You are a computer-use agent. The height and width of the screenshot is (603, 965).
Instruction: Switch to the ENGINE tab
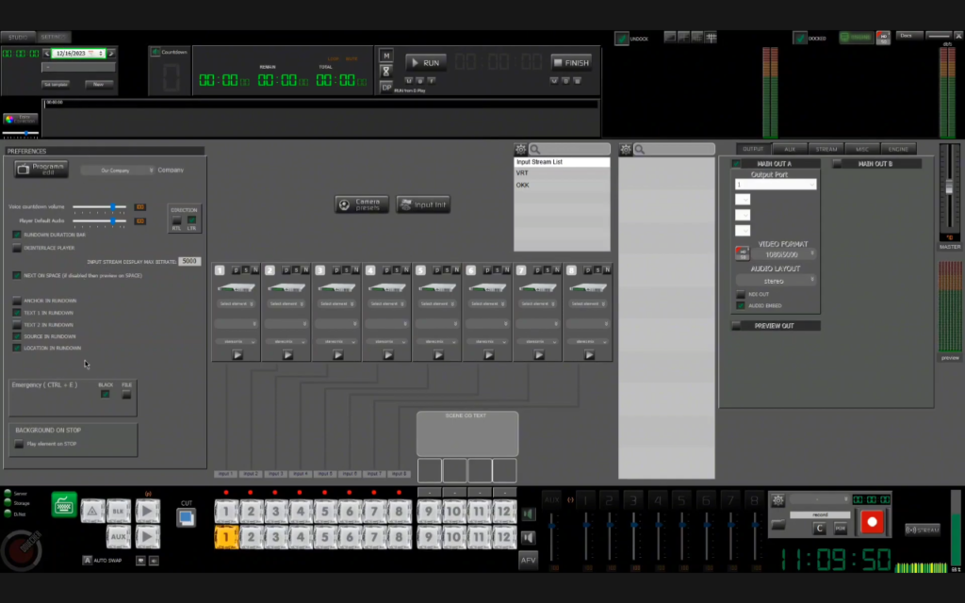[898, 149]
